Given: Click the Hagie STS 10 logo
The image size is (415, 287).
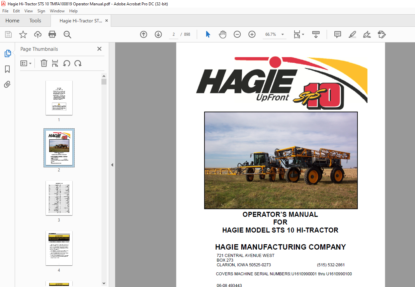Looking at the screenshot, I should click(281, 83).
